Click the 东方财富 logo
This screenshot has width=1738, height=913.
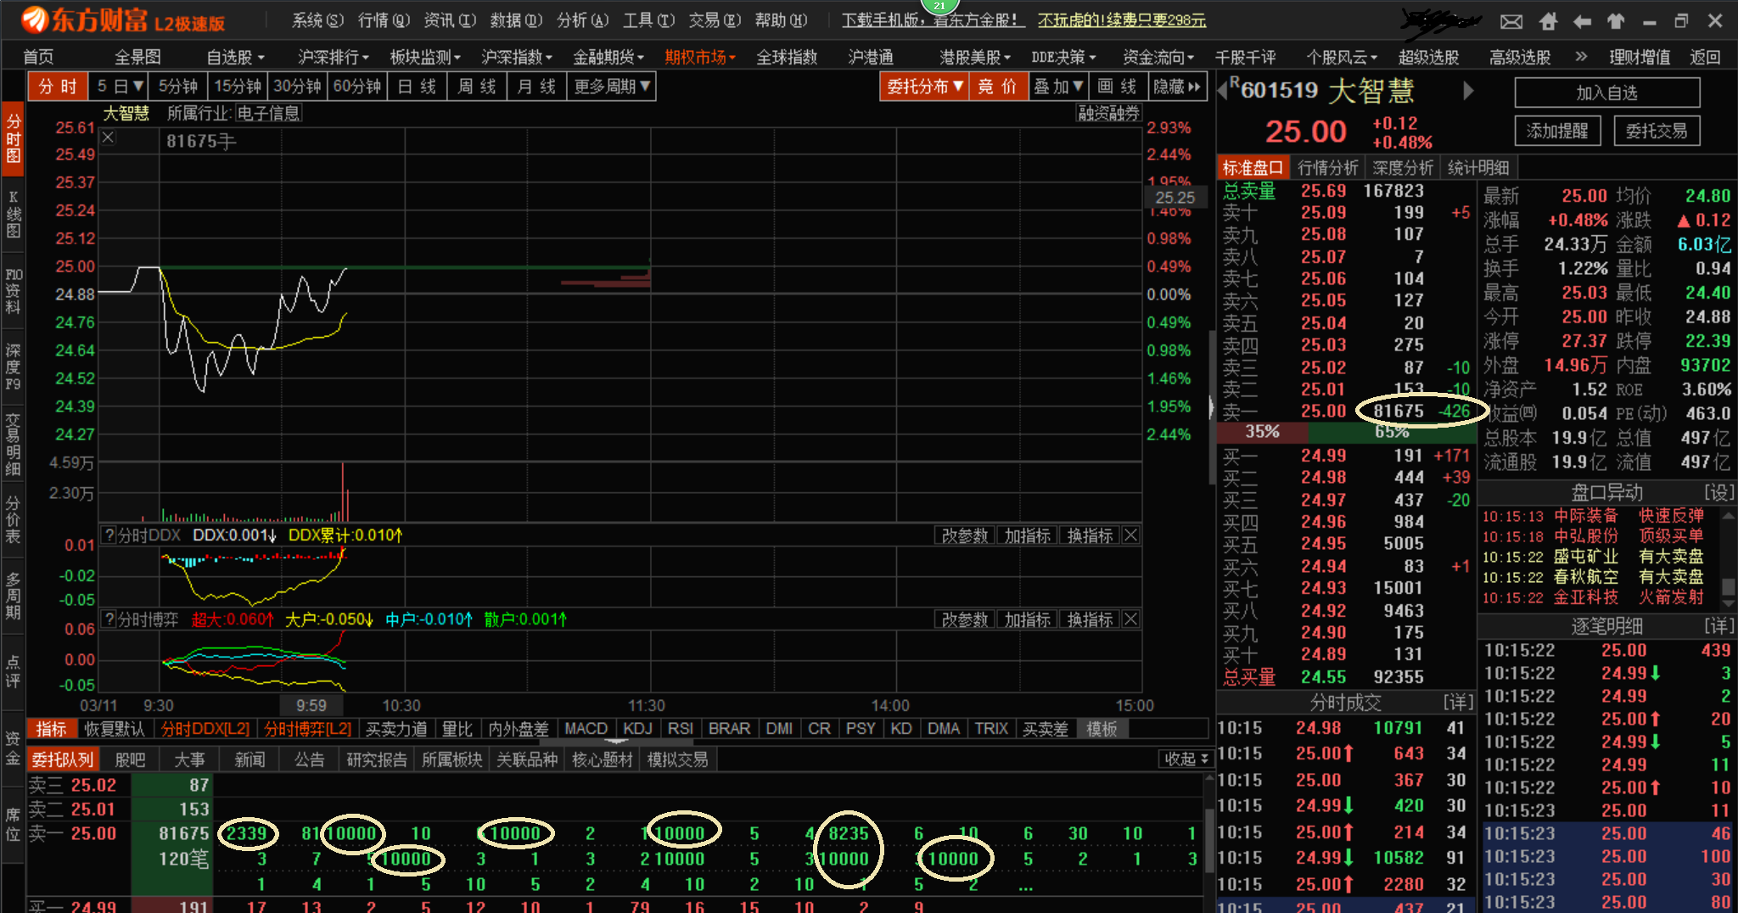coord(123,20)
